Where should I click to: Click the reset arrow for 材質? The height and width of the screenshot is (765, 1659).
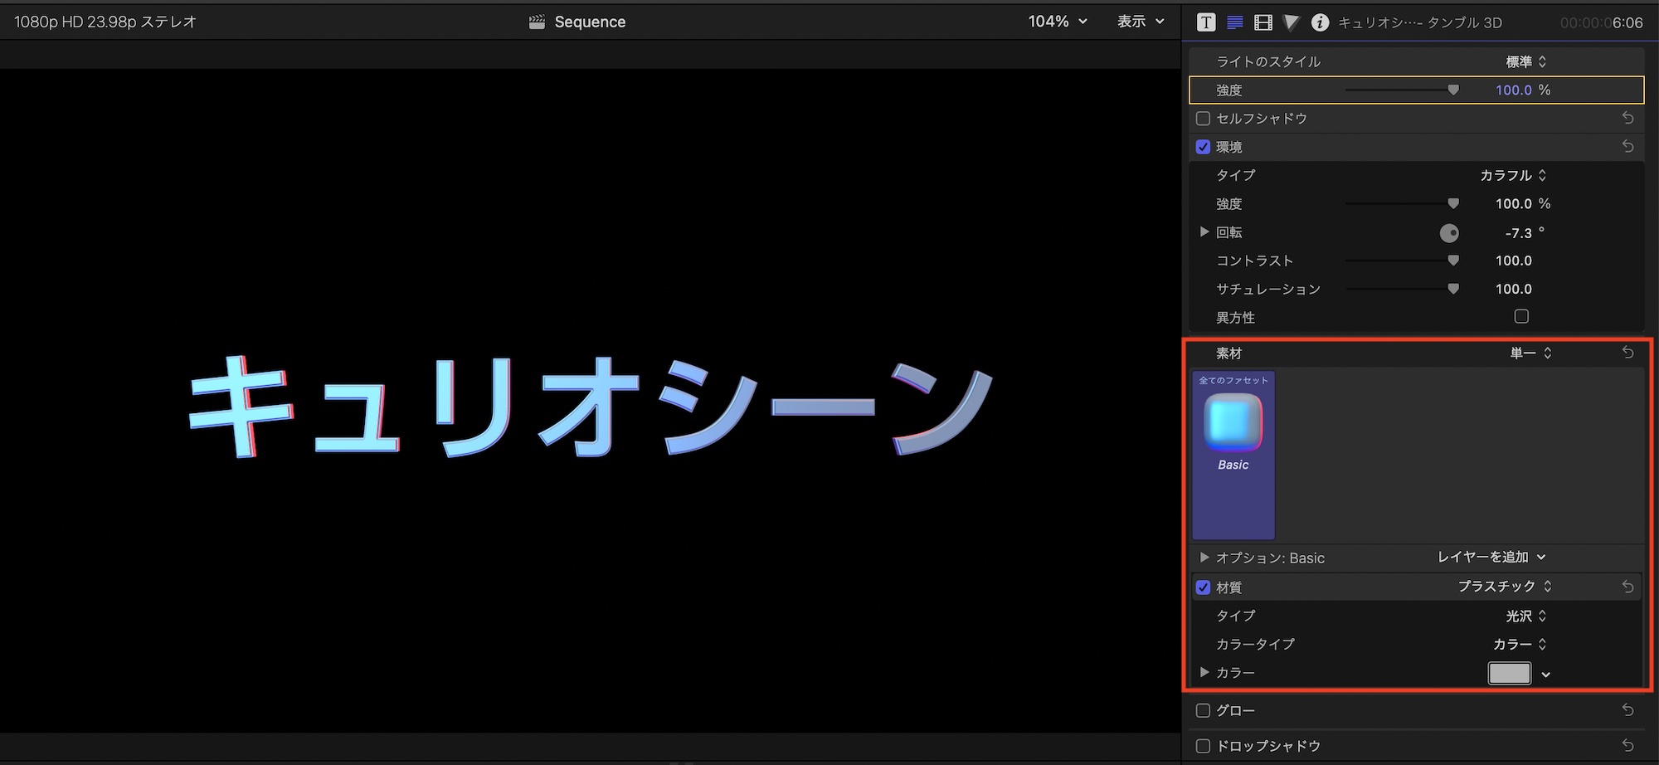pos(1627,587)
